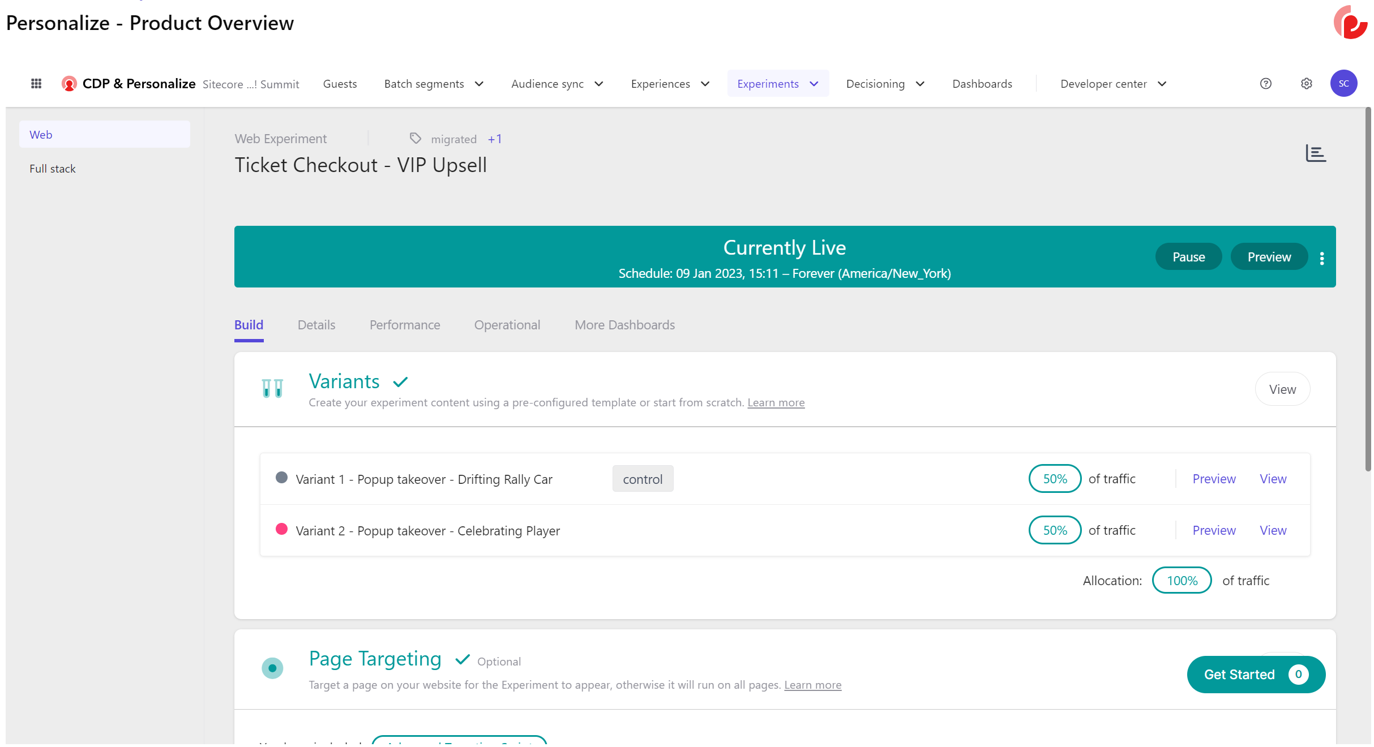Click the pink Variant 2 color dot
This screenshot has width=1374, height=747.
click(281, 529)
